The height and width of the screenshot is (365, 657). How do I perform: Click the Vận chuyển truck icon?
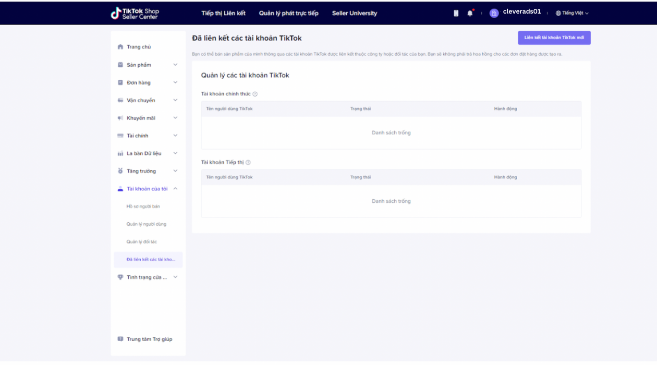click(x=120, y=100)
